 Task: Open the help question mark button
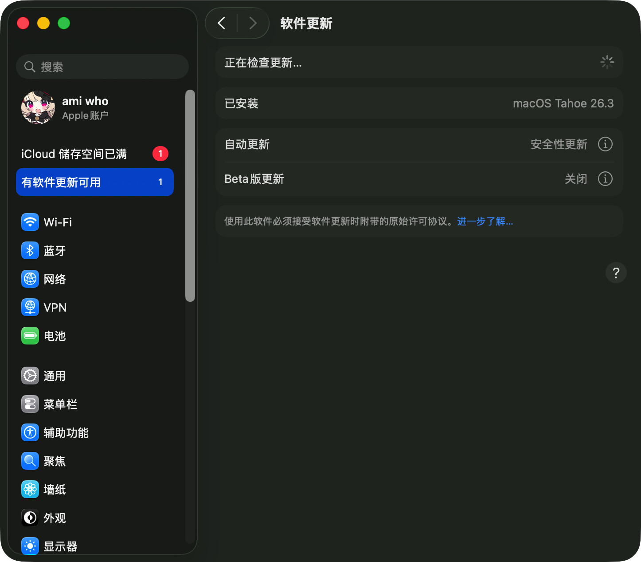616,273
